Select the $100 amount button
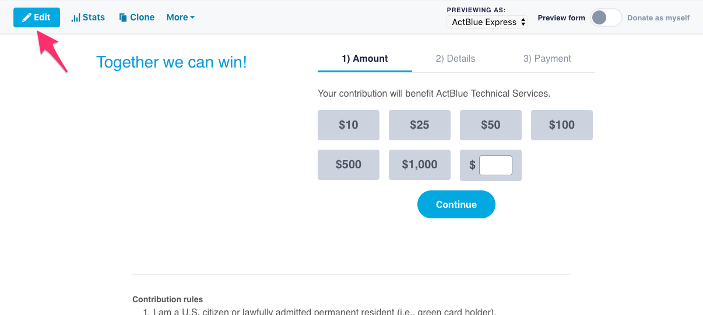 [562, 125]
